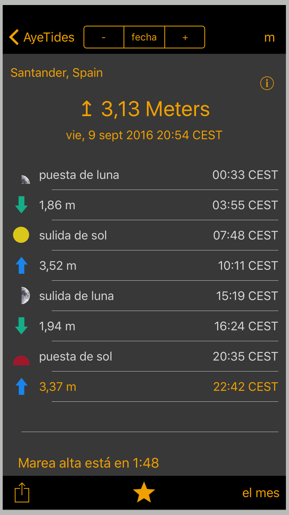289x515 pixels.
Task: Tap the share icon at bottom left
Action: (22, 493)
